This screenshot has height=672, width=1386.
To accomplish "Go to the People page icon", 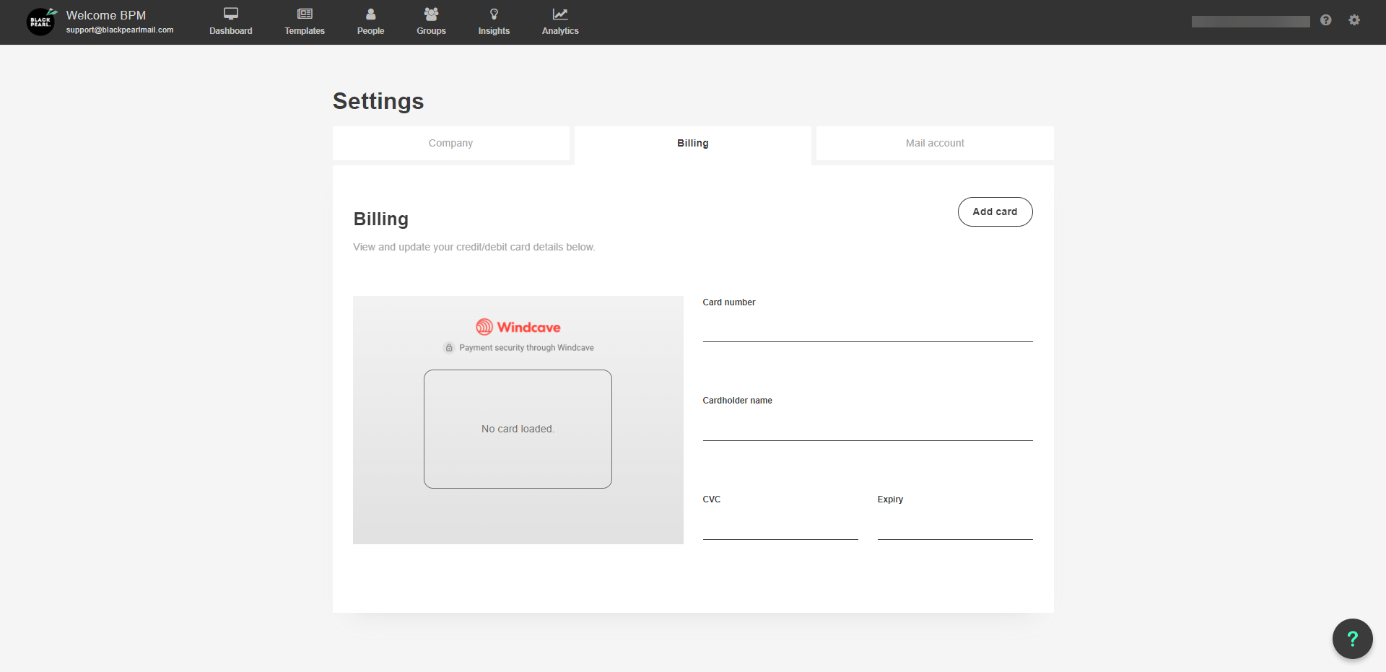I will (x=370, y=14).
